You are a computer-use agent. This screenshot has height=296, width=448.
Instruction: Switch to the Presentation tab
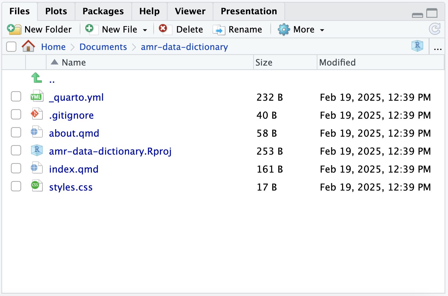tap(249, 11)
